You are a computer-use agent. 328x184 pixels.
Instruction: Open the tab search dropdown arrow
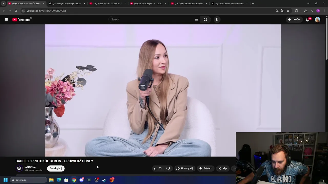pos(3,4)
